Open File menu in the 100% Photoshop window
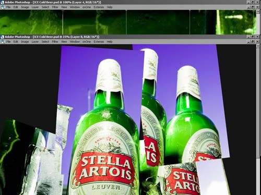The image size is (261, 195). 8,7
